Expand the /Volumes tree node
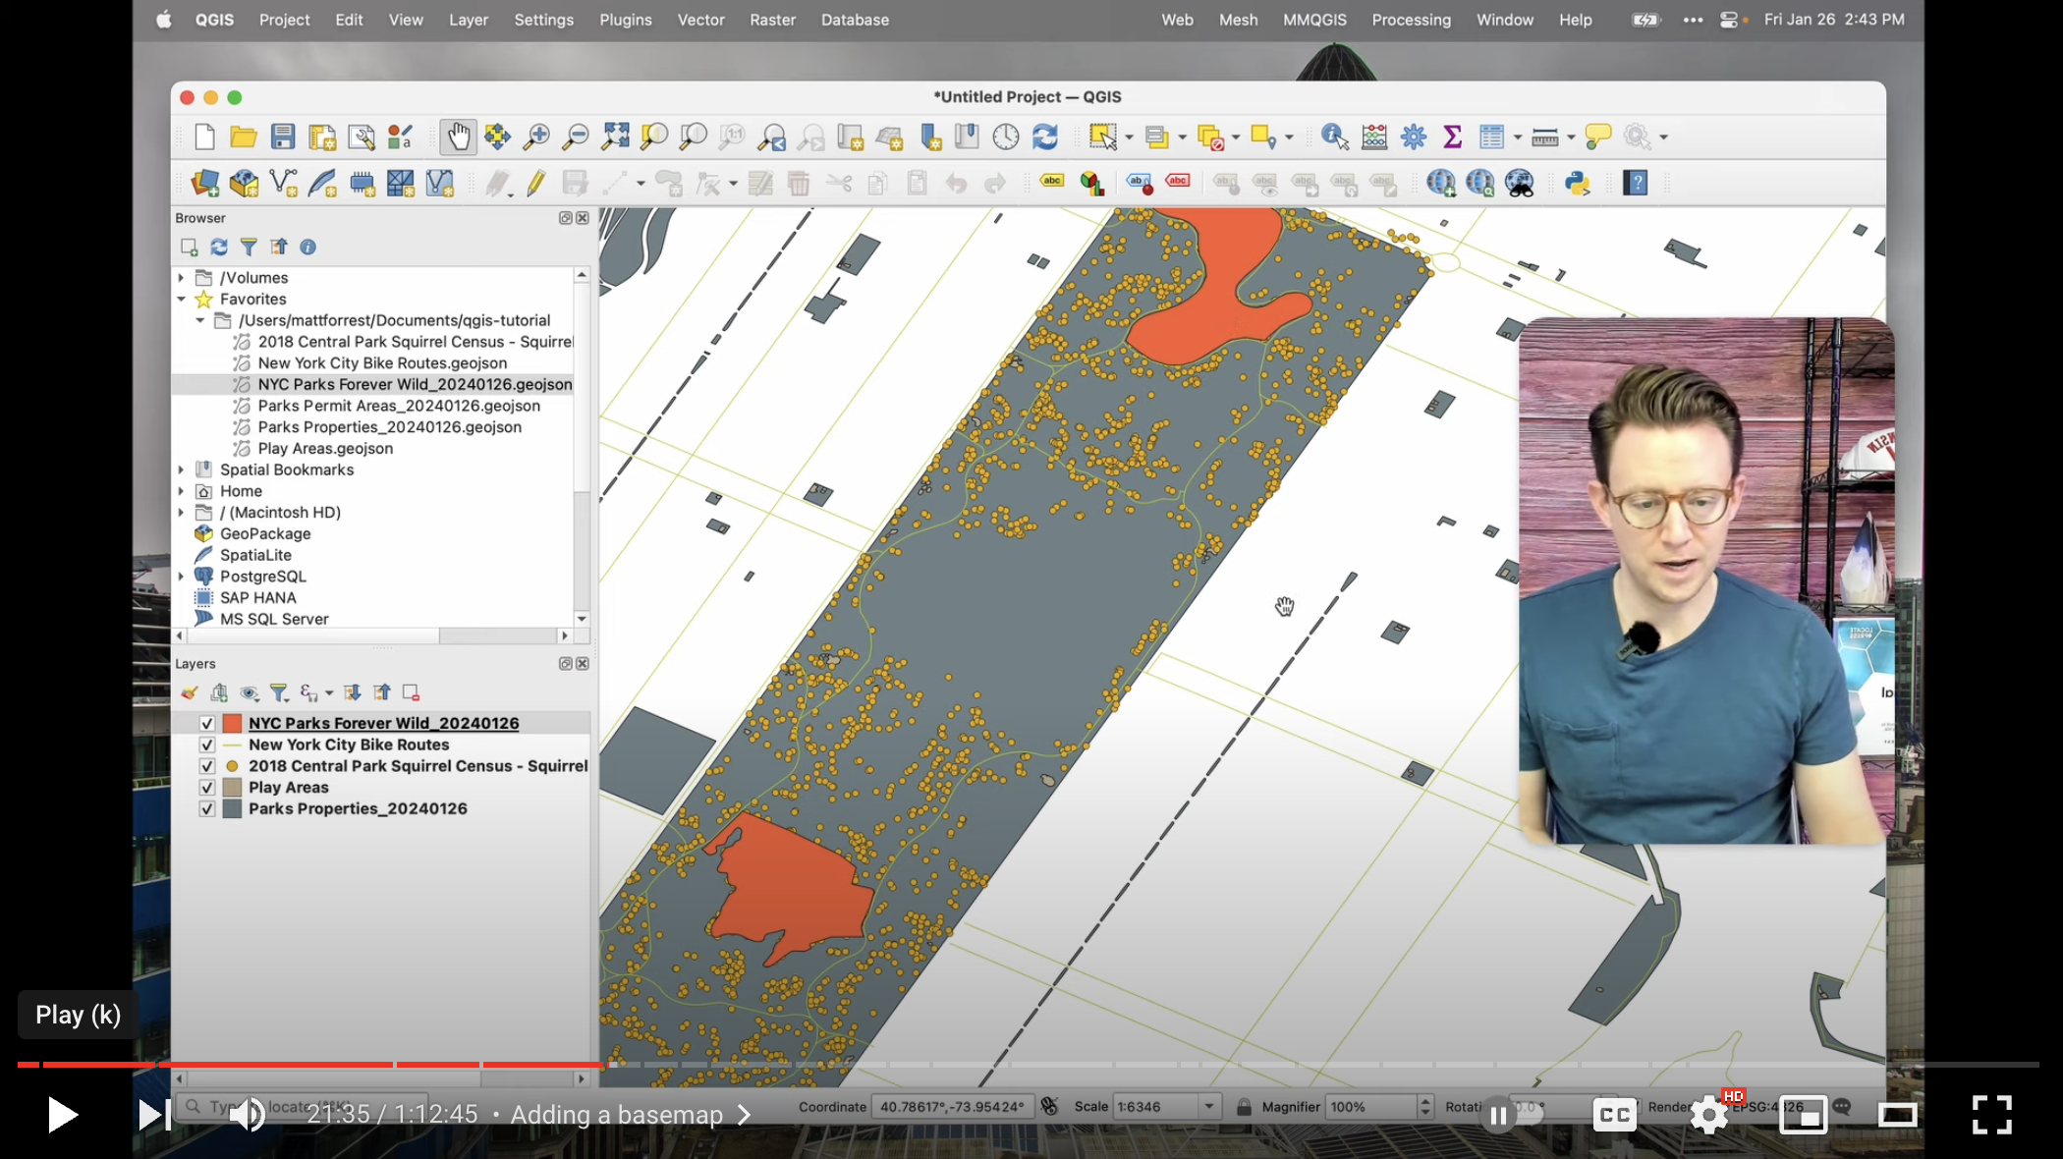 [x=181, y=278]
